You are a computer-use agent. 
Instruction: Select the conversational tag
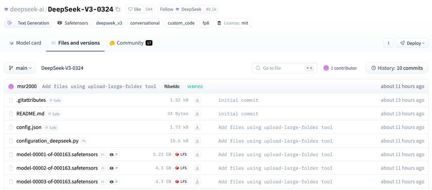[x=145, y=23]
